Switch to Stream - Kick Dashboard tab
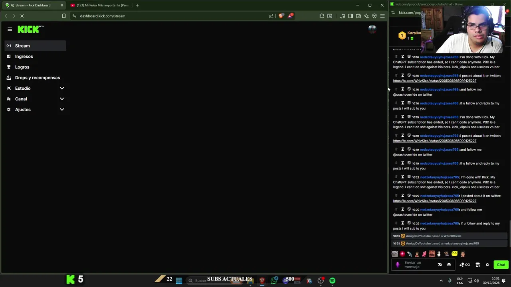This screenshot has height=287, width=511. pyautogui.click(x=34, y=5)
